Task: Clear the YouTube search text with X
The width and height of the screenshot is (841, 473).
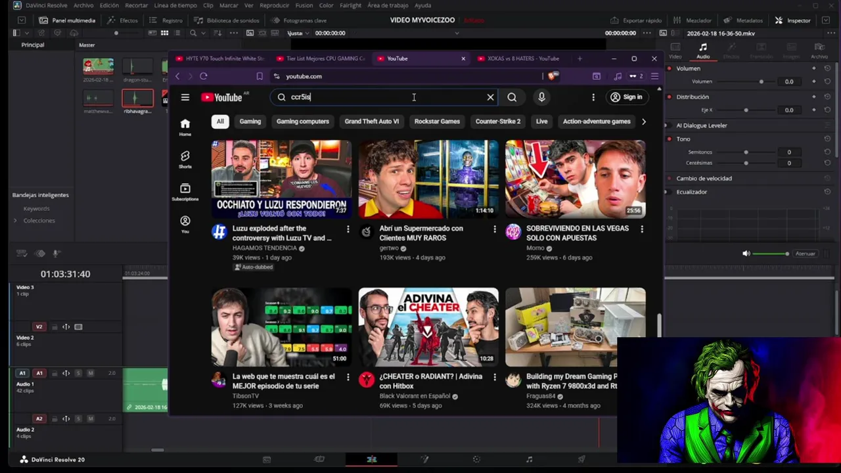Action: pos(490,97)
